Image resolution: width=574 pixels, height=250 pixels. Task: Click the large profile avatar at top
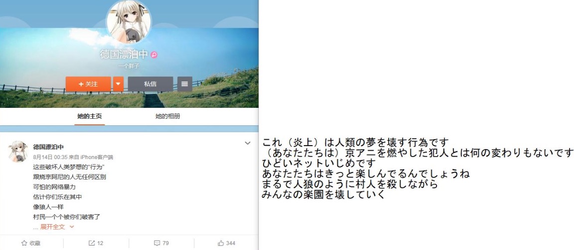(129, 21)
